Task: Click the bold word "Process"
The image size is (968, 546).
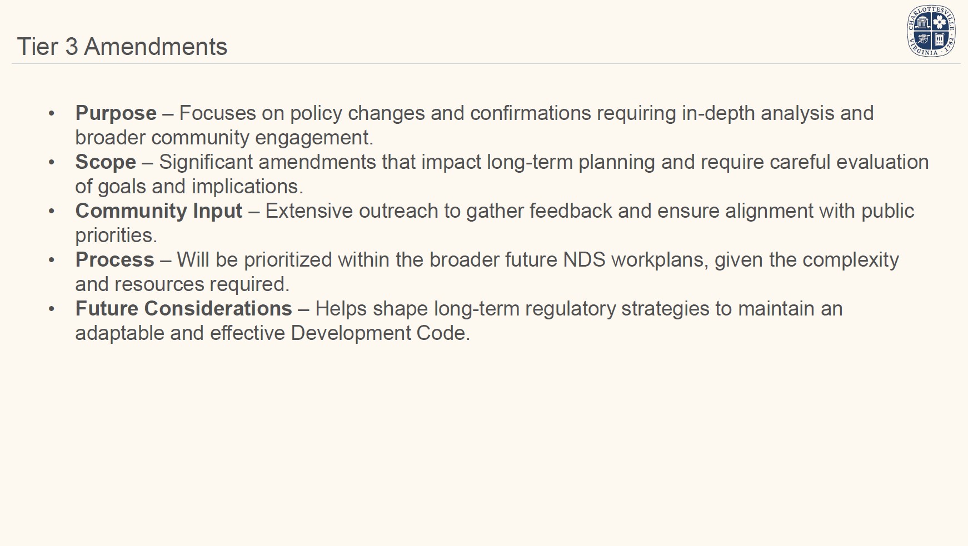Action: 114,260
